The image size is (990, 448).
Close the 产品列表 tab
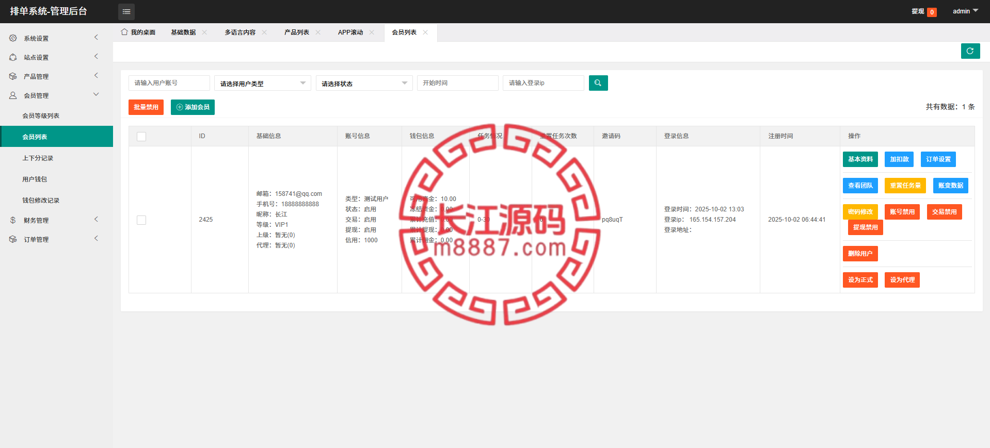[318, 32]
